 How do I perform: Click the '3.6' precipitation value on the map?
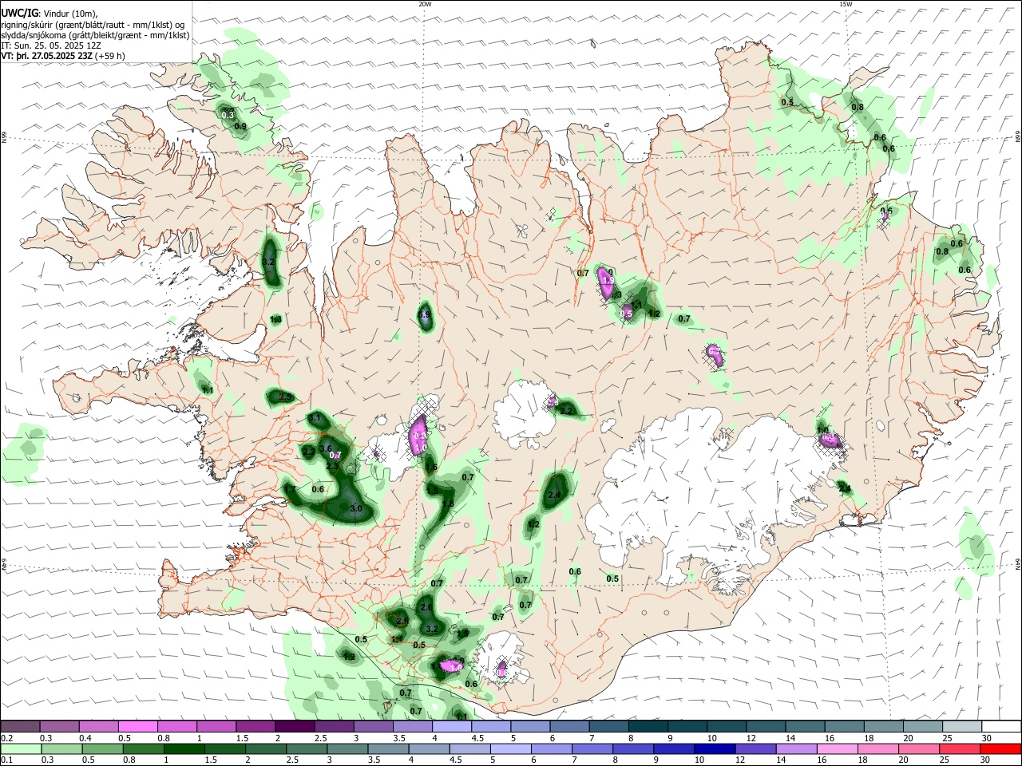[326, 449]
